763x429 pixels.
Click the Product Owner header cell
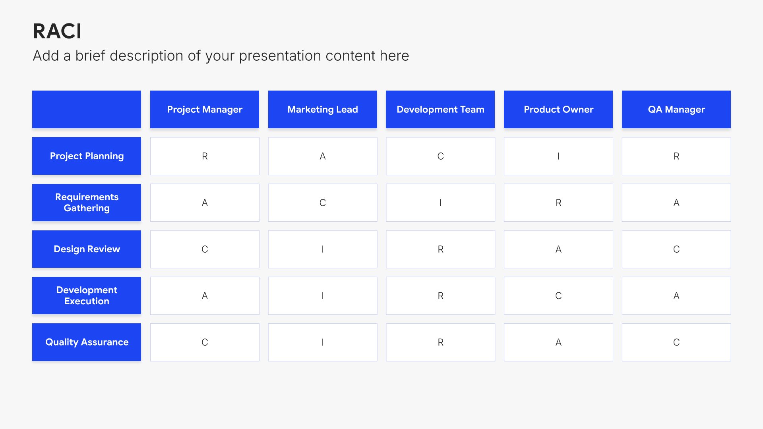(558, 109)
